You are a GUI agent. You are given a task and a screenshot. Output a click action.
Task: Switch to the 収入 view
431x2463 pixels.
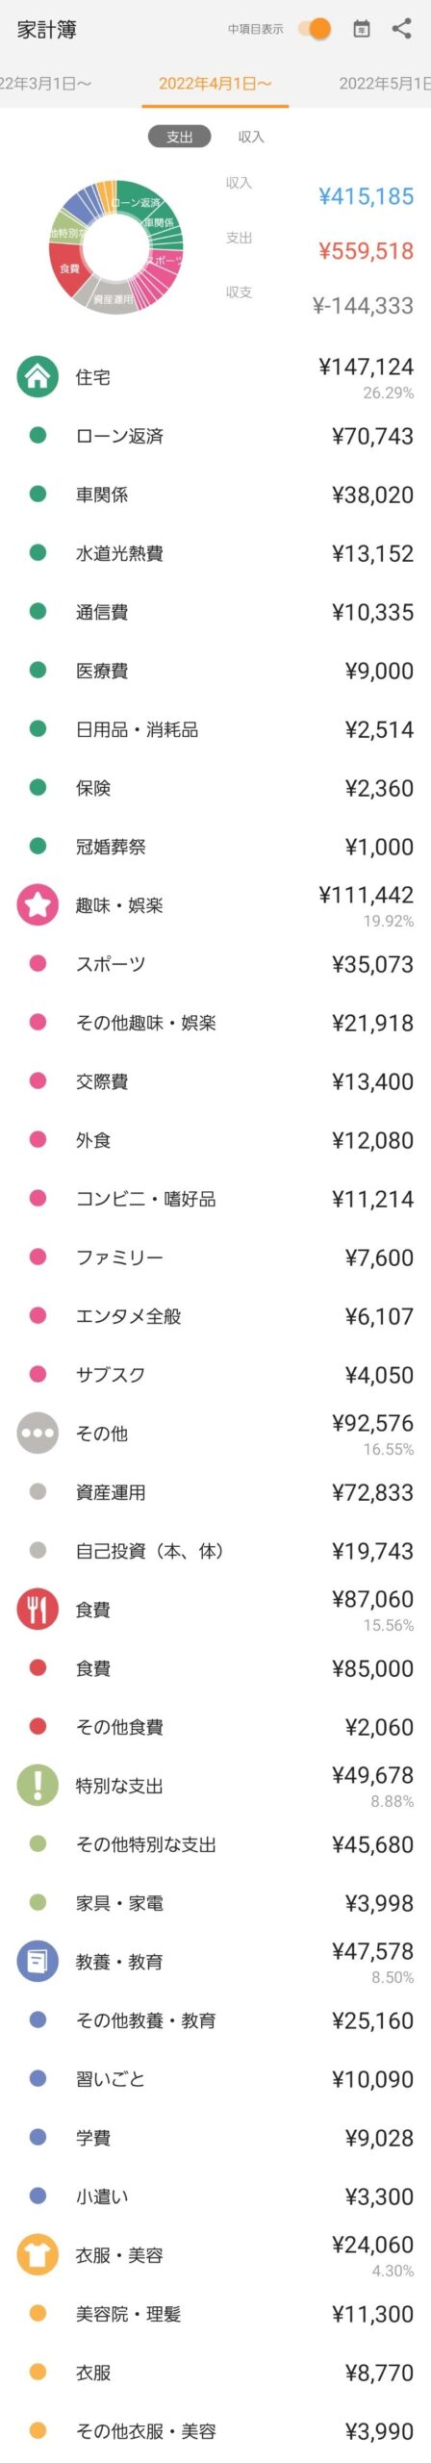pos(250,137)
